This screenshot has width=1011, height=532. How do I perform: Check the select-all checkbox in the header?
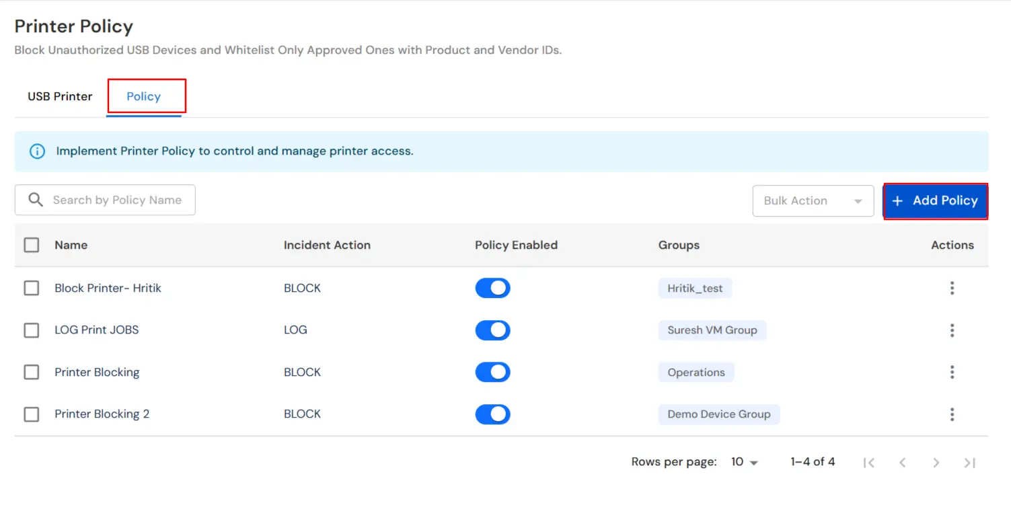(x=31, y=245)
